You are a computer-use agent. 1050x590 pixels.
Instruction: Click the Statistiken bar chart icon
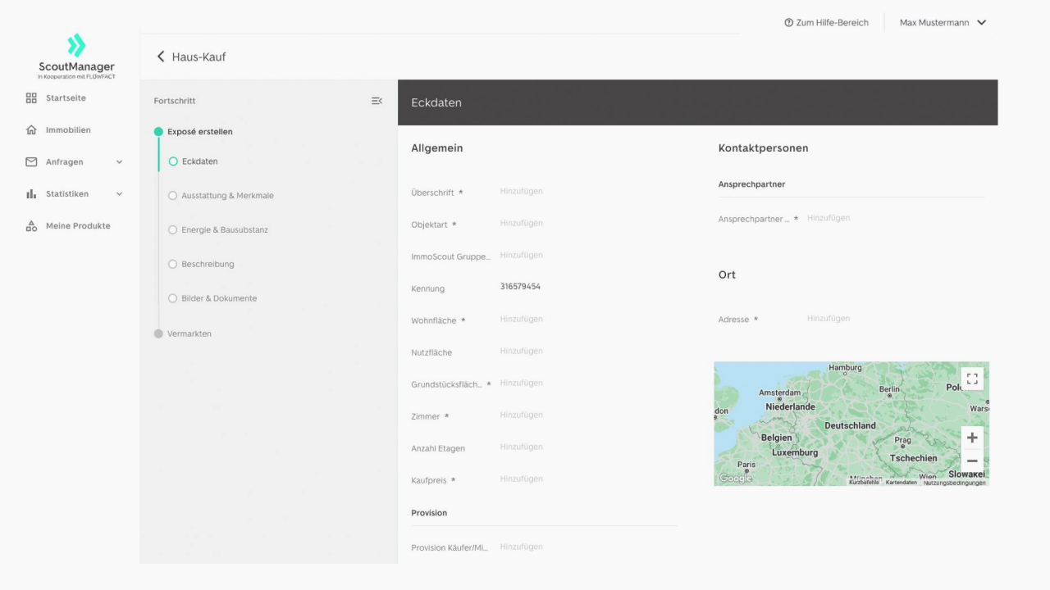click(x=31, y=194)
